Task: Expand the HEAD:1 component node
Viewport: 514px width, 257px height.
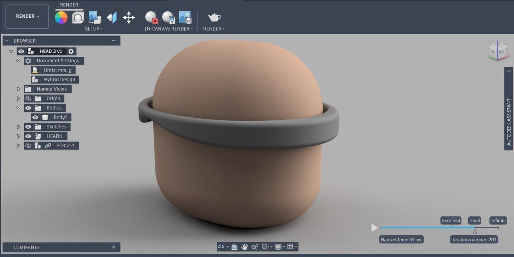Action: click(18, 136)
